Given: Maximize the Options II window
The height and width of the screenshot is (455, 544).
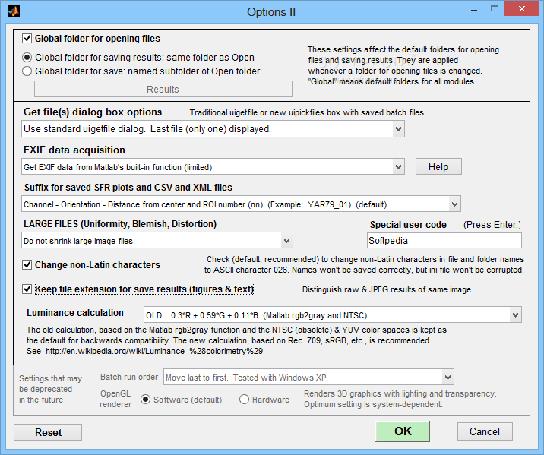Looking at the screenshot, I should tap(495, 9).
